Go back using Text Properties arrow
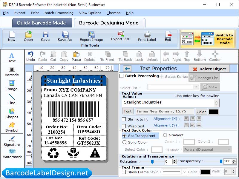Screen dimensions: 239x179 (x=127, y=69)
